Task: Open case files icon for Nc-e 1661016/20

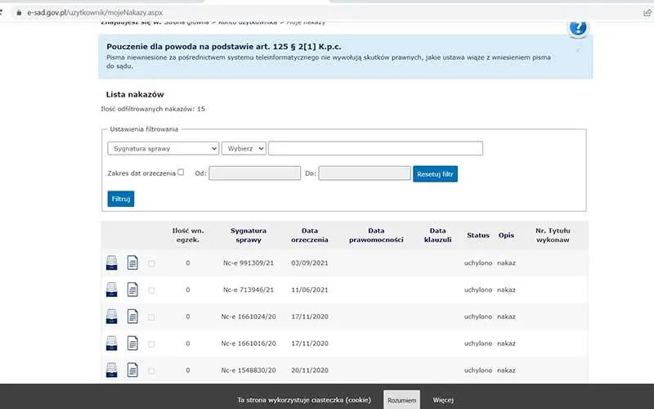Action: coord(112,343)
